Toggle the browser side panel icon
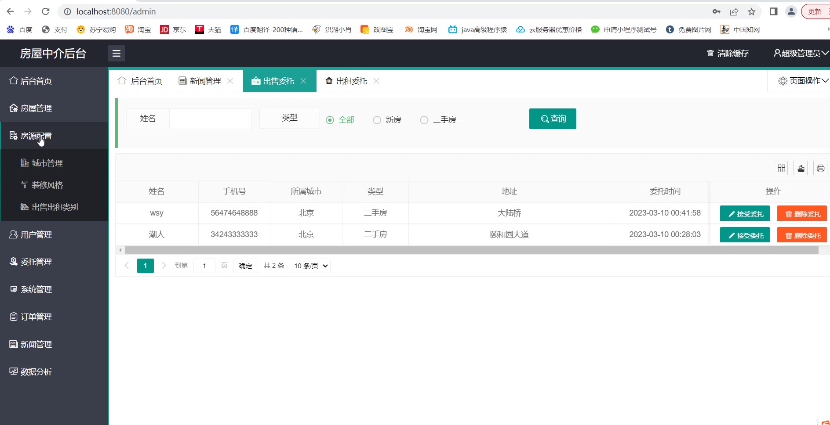Viewport: 830px width, 425px height. point(774,12)
